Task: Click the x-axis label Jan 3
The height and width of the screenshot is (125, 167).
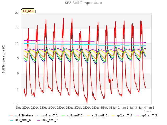Action: pyautogui.click(x=134, y=108)
